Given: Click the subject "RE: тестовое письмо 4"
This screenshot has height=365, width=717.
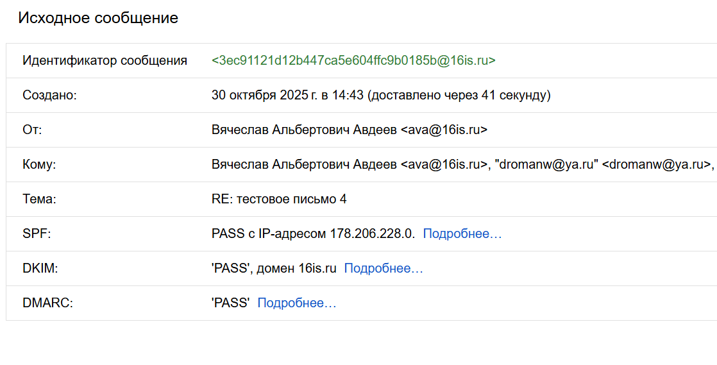Looking at the screenshot, I should click(279, 199).
